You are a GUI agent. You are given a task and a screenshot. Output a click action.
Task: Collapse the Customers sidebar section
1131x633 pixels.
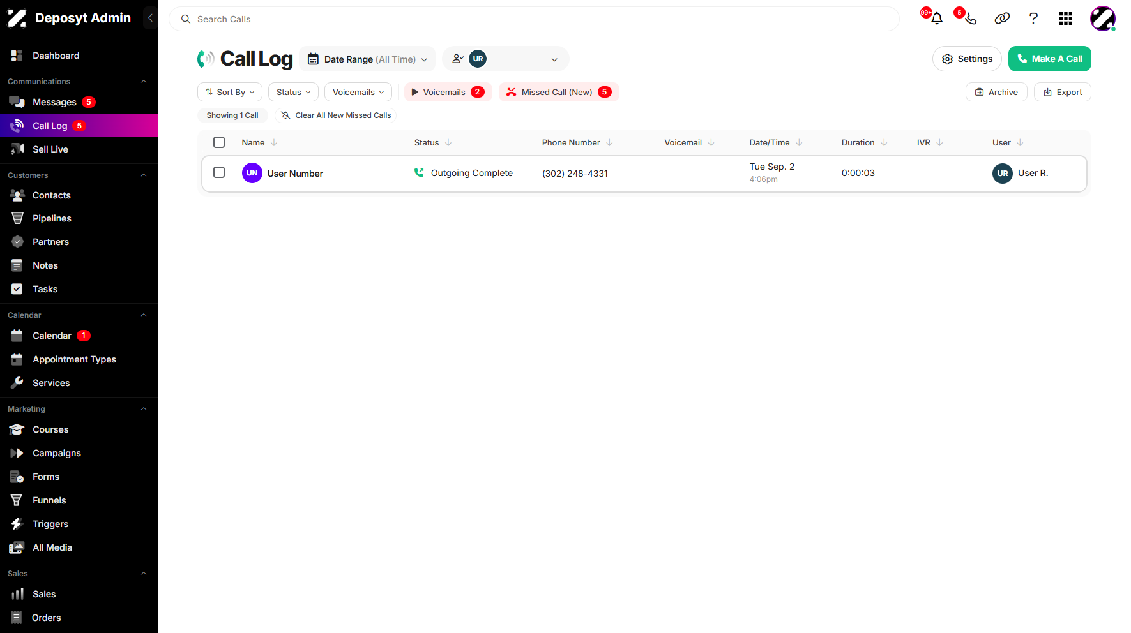click(144, 175)
